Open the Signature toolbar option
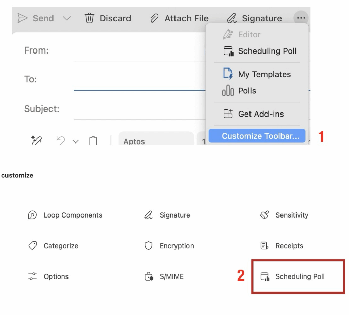The height and width of the screenshot is (315, 349). (255, 18)
